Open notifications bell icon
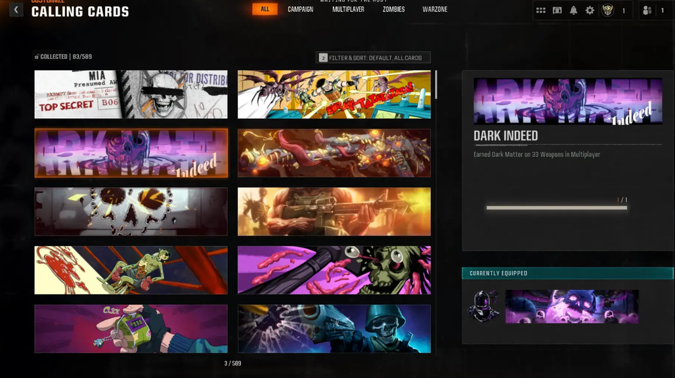Image resolution: width=675 pixels, height=378 pixels. [x=573, y=10]
